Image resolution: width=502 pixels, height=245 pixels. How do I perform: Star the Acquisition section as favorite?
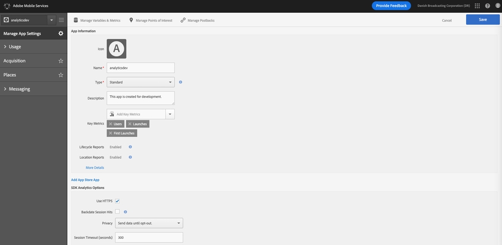(x=61, y=61)
